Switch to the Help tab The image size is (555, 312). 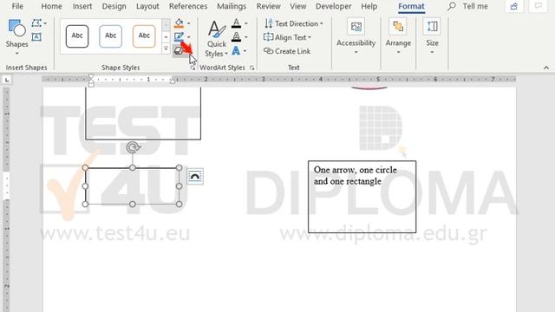tap(369, 6)
